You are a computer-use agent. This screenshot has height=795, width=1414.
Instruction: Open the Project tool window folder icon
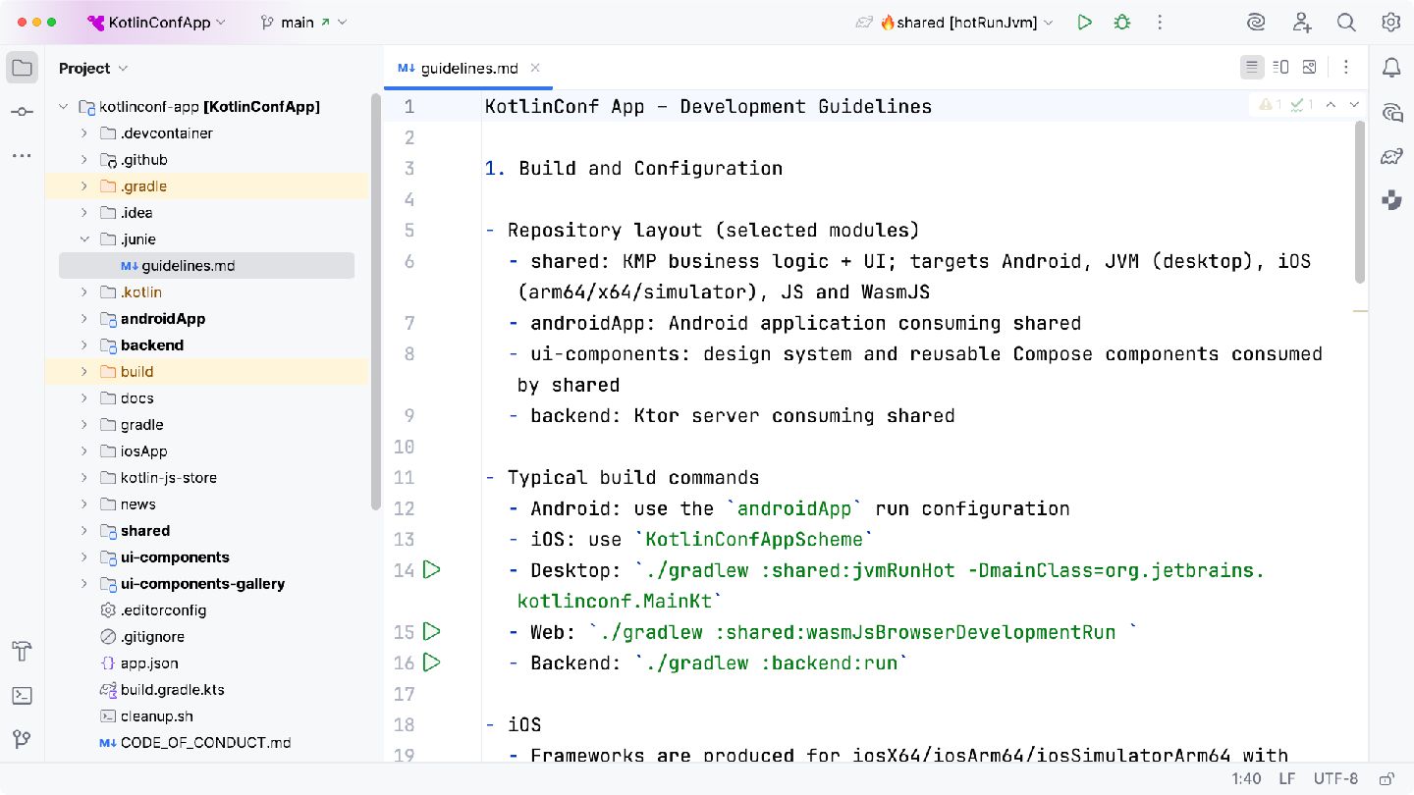[22, 68]
